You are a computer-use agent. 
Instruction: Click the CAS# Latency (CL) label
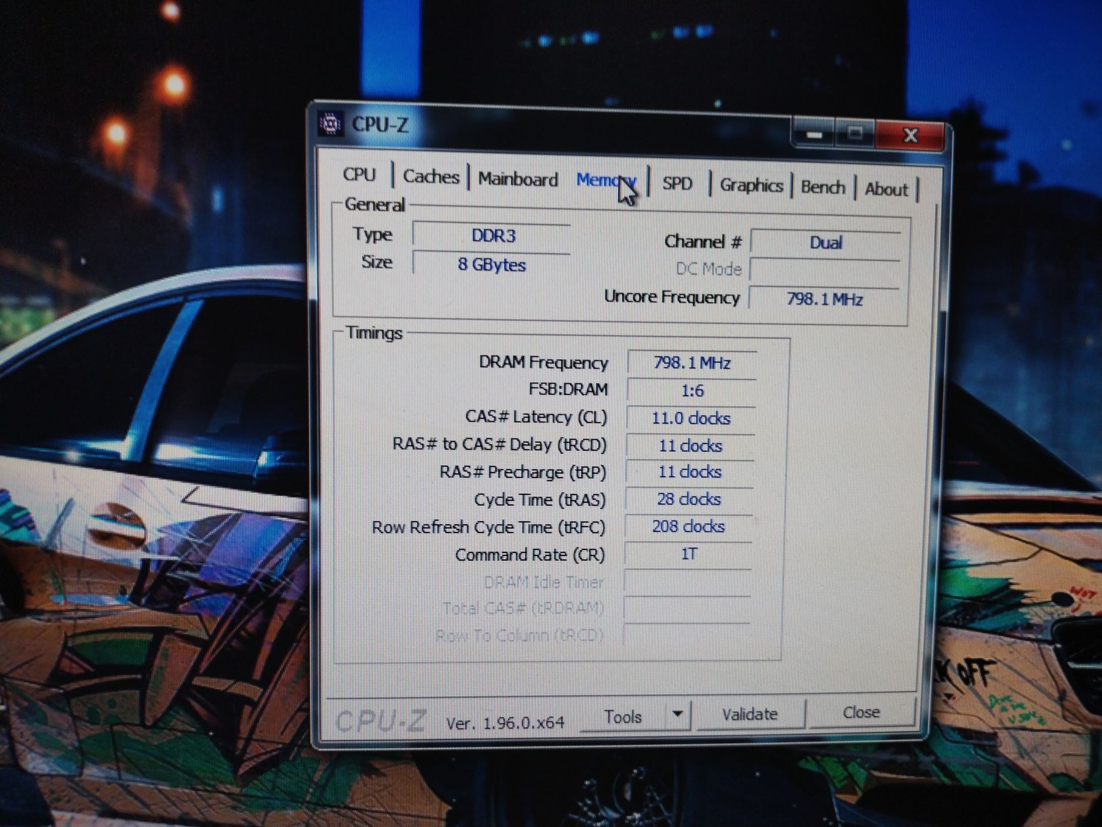point(536,417)
